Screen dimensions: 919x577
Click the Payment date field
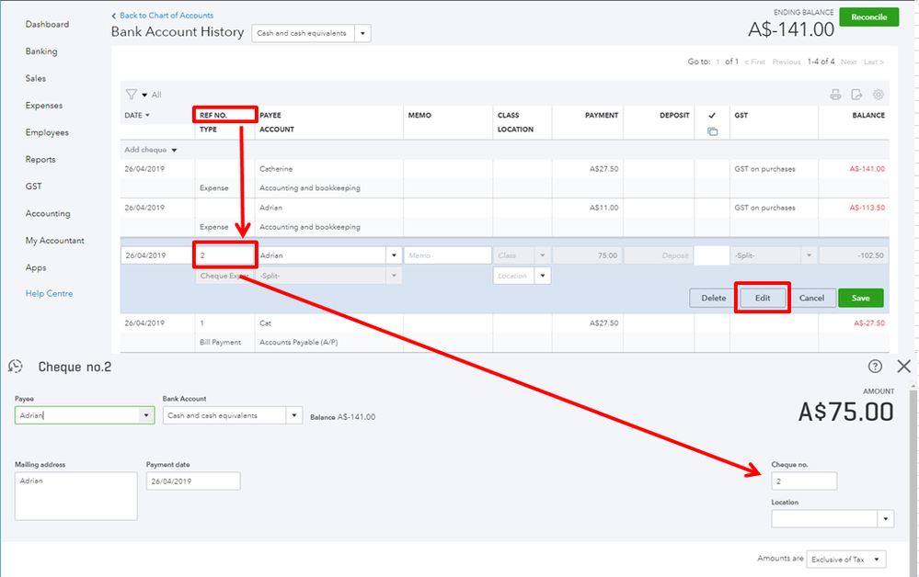point(193,481)
